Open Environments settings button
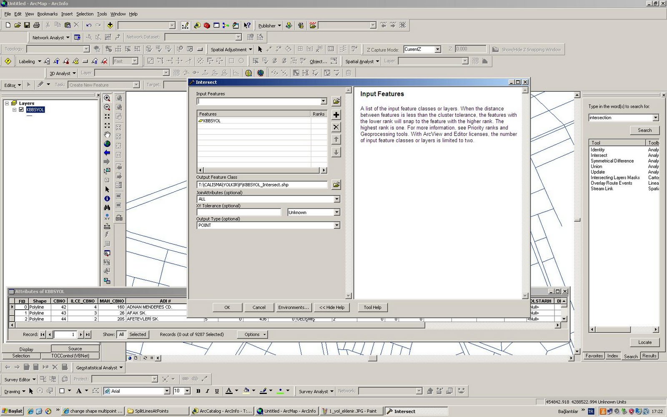Viewport: 667px width, 417px height. click(293, 307)
